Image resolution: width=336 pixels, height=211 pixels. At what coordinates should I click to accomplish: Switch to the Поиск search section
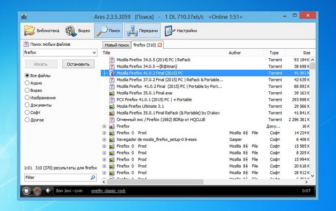(x=108, y=31)
